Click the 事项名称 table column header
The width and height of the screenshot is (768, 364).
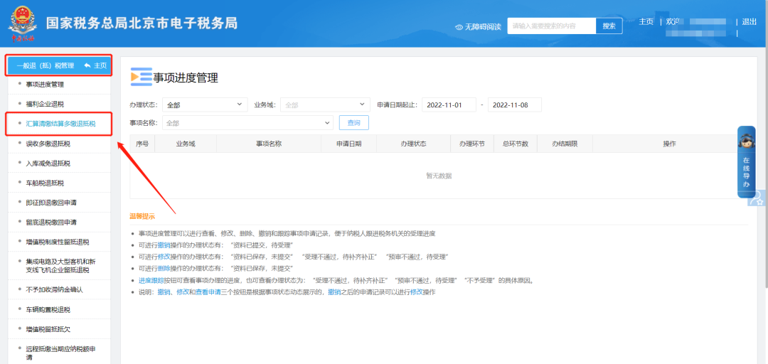pyautogui.click(x=268, y=144)
